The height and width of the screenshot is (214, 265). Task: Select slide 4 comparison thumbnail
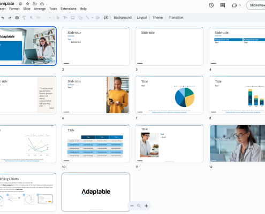[237, 47]
